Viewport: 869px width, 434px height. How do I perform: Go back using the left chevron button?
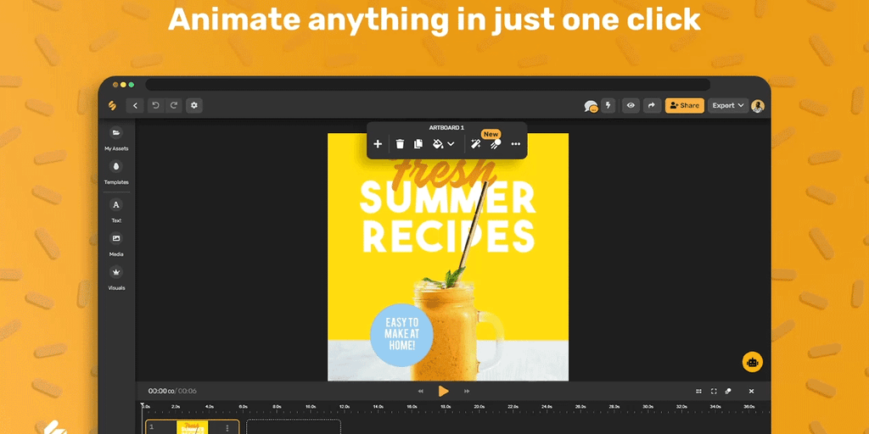(135, 105)
